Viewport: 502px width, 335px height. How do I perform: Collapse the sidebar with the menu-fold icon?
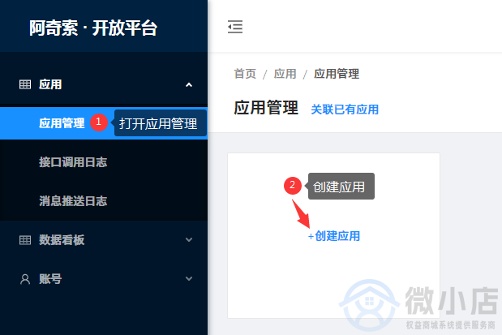pyautogui.click(x=235, y=27)
